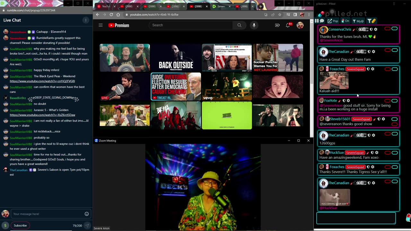Open Live Chat three-dot options

86,20
